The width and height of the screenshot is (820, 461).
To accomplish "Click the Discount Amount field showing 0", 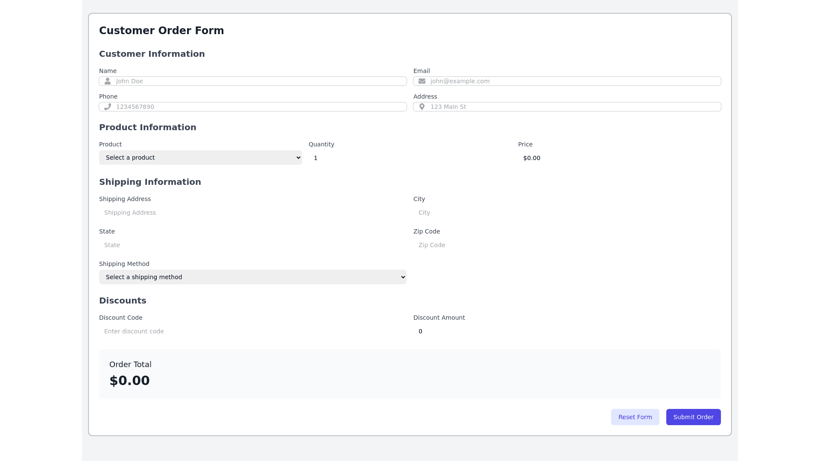I will [x=567, y=331].
